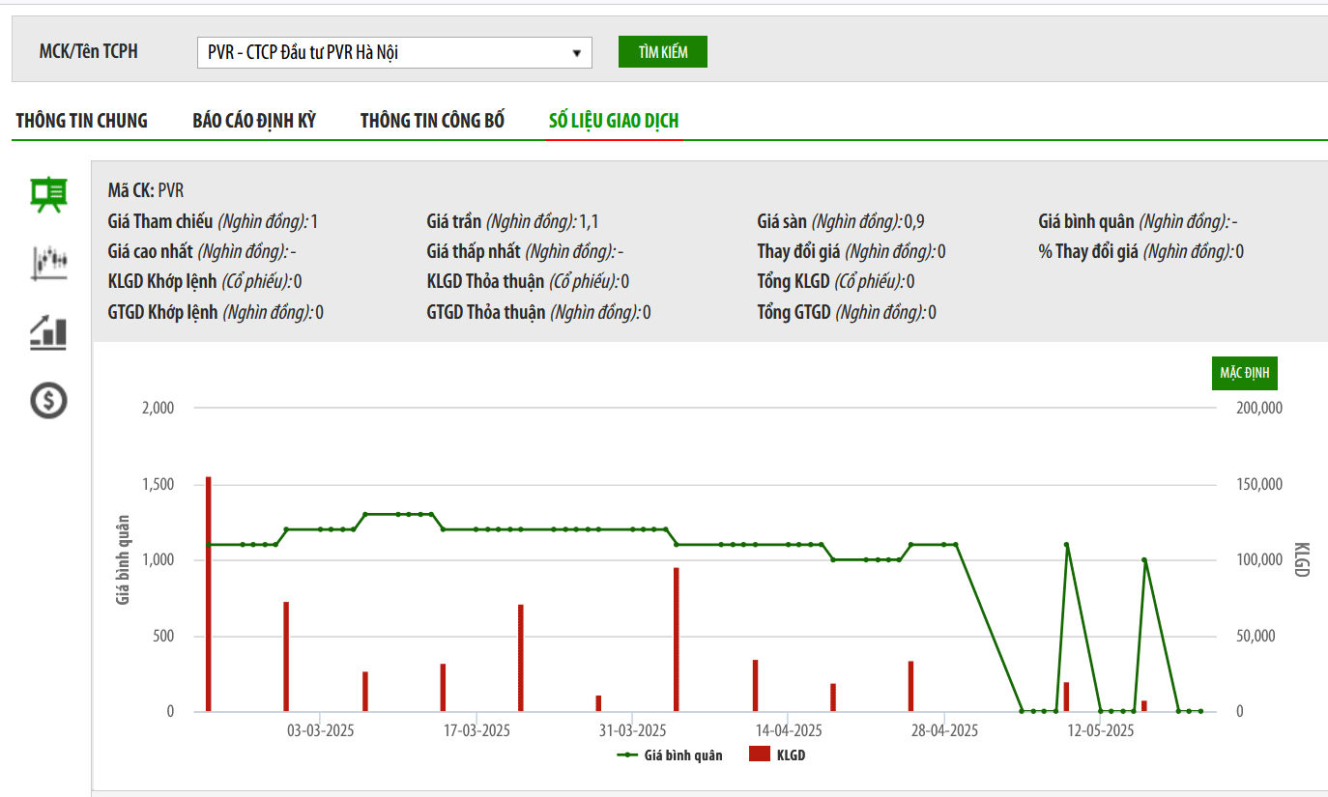Open the THÔNG TIN CÔNG BỐ tab
This screenshot has width=1328, height=797.
pos(433,121)
